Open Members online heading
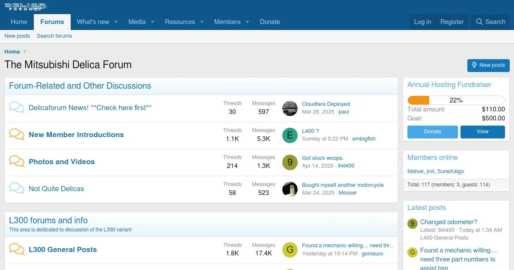Screen dimensions: 514x270 click(x=433, y=158)
